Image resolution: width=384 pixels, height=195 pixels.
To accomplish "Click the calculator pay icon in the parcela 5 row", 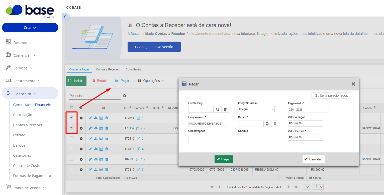I will (x=101, y=139).
